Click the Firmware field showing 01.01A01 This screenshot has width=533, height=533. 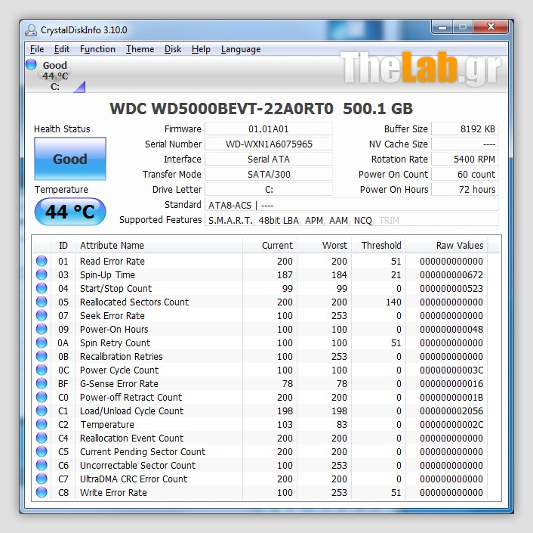pyautogui.click(x=269, y=129)
